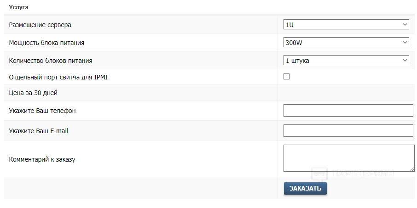Click inside the order comment textarea

348,158
